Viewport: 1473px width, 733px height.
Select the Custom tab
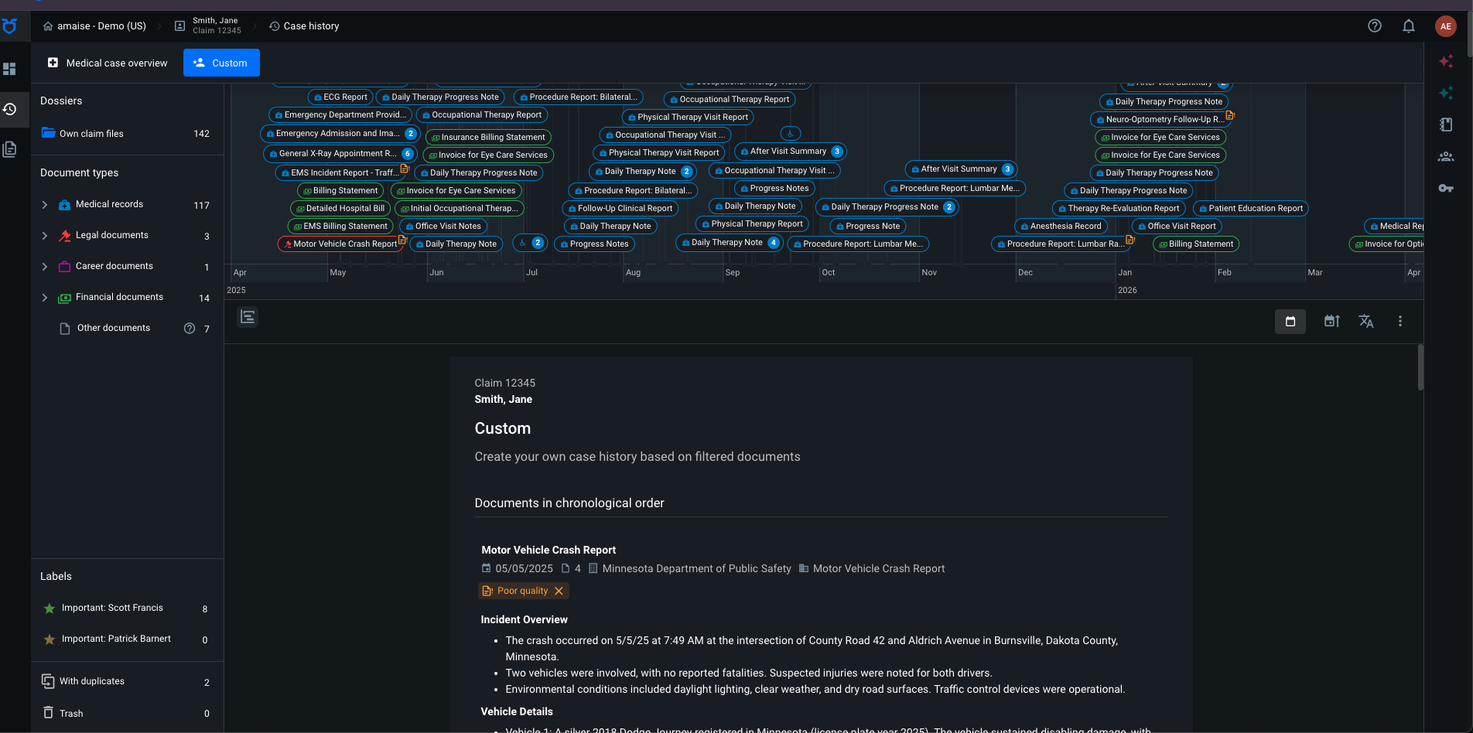[221, 63]
